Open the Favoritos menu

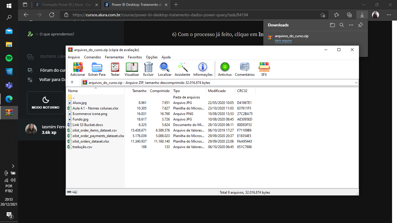(135, 57)
